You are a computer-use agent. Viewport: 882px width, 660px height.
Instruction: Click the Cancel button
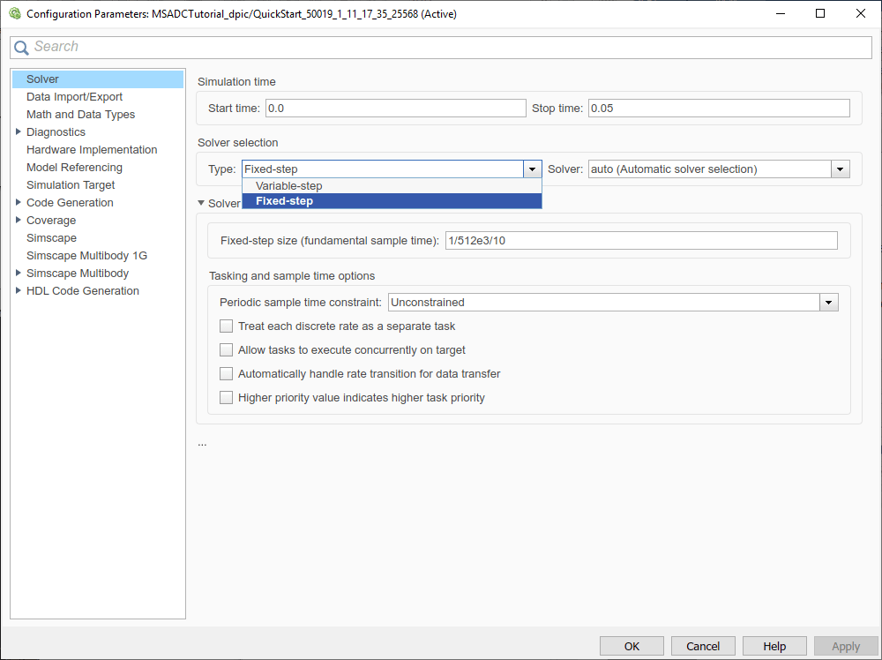[703, 646]
